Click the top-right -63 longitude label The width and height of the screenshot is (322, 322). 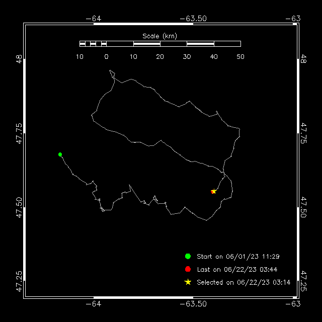293,19
